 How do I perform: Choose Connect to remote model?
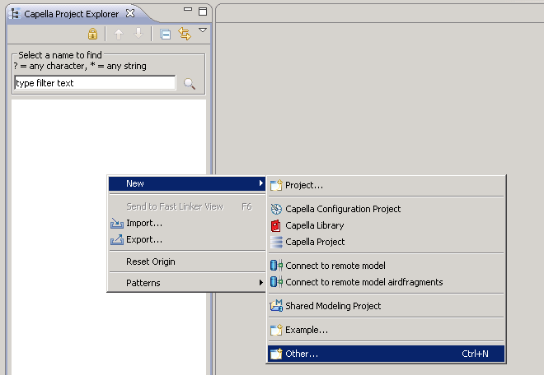tap(386, 266)
